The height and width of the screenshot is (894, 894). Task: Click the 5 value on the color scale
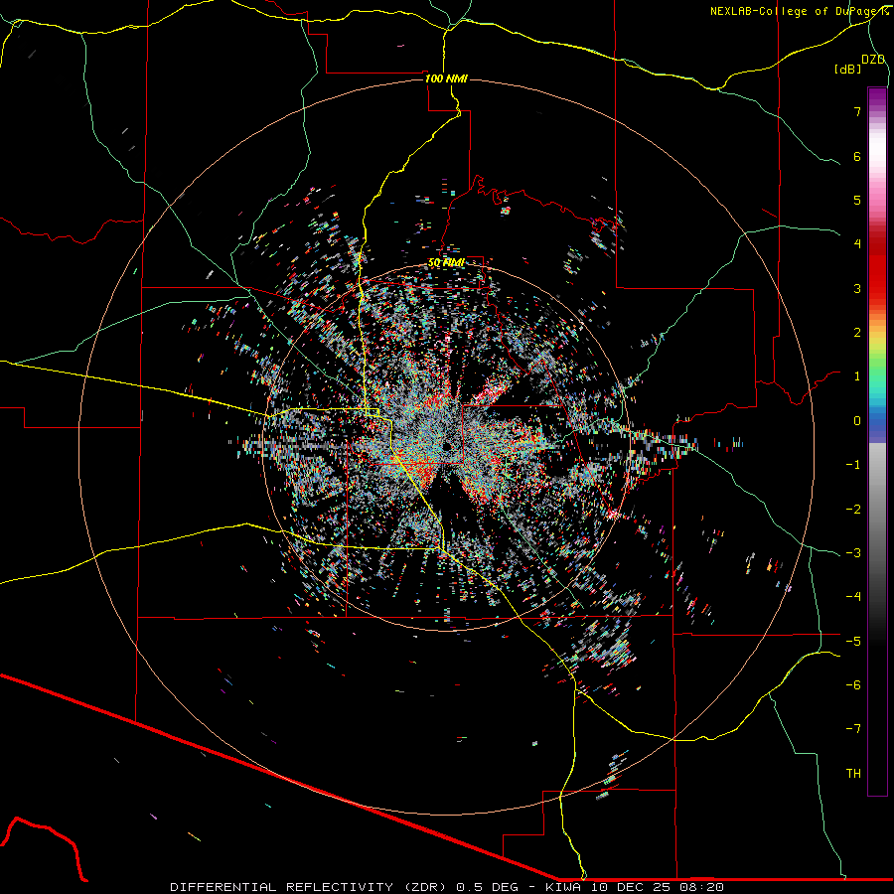857,200
